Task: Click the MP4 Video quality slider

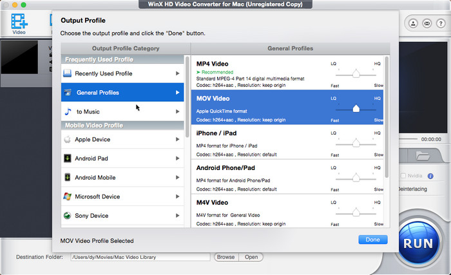Action: (x=356, y=74)
